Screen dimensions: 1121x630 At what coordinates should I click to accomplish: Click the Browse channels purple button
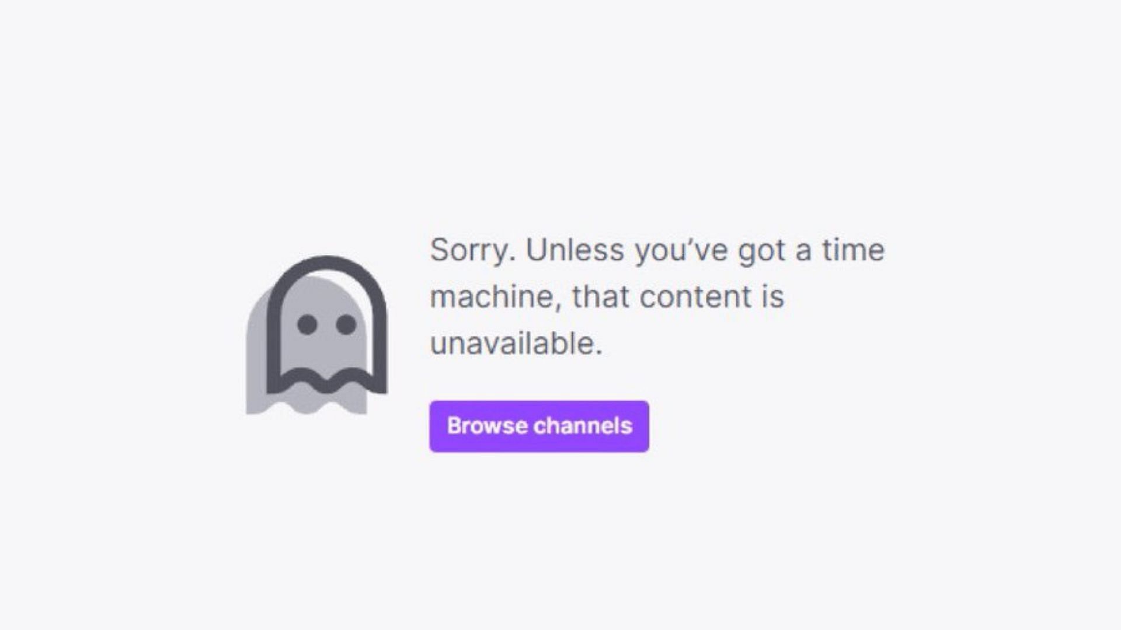(x=539, y=426)
